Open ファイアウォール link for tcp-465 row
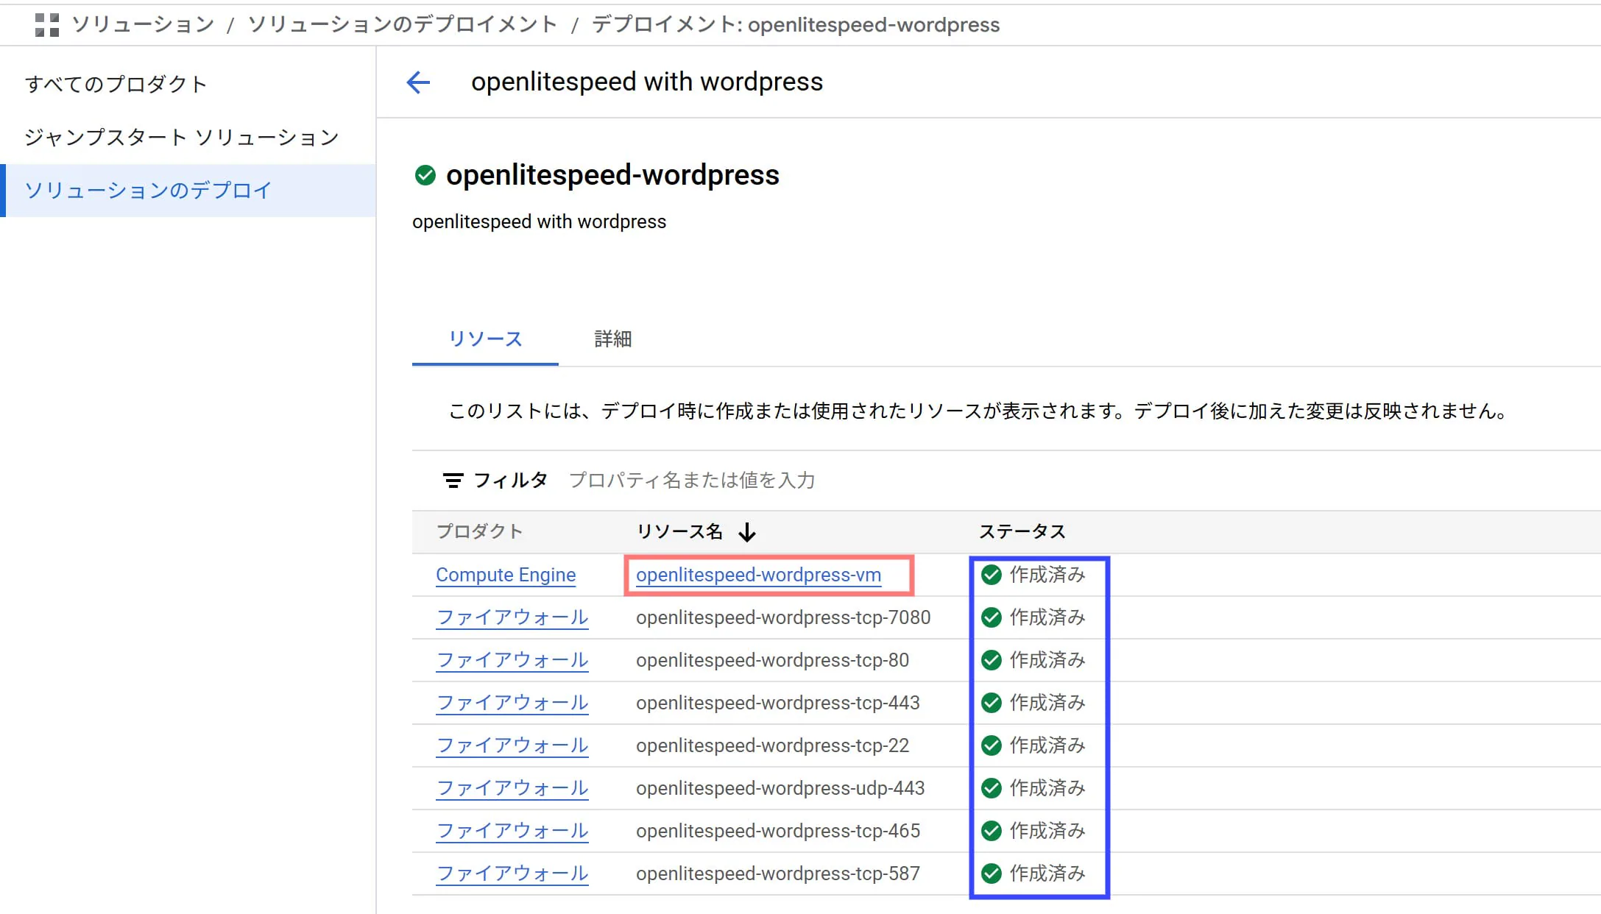Viewport: 1601px width, 914px height. click(512, 831)
